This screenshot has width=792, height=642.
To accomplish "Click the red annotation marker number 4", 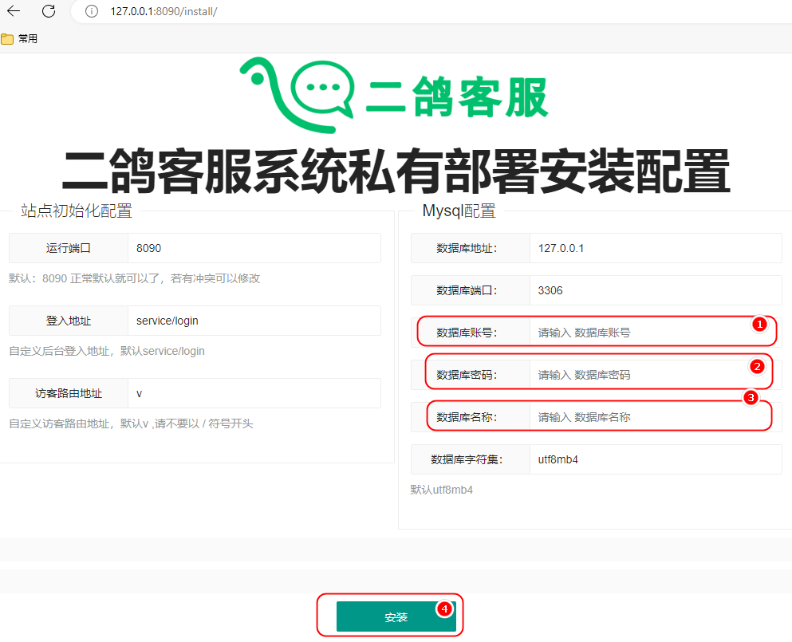I will [x=444, y=609].
